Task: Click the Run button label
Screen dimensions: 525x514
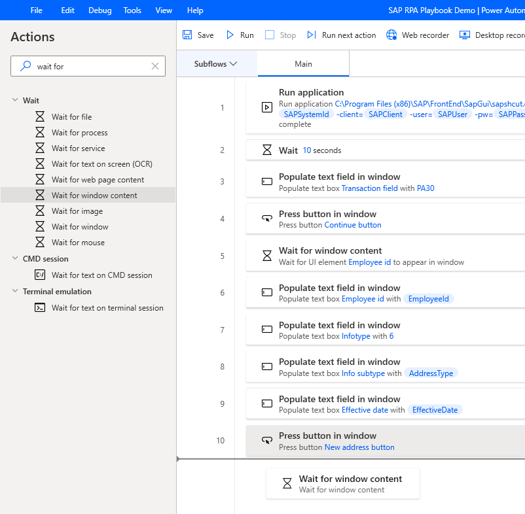Action: (247, 35)
